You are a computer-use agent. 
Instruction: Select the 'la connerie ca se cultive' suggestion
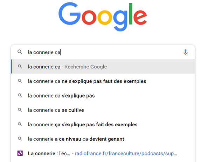click(x=103, y=110)
